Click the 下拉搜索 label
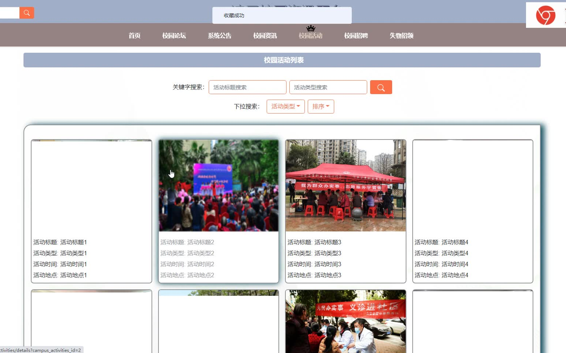Viewport: 566px width, 353px height. click(247, 107)
